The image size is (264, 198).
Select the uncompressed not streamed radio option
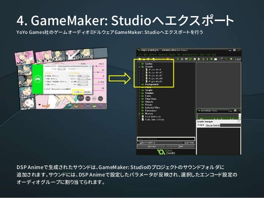coord(45,76)
